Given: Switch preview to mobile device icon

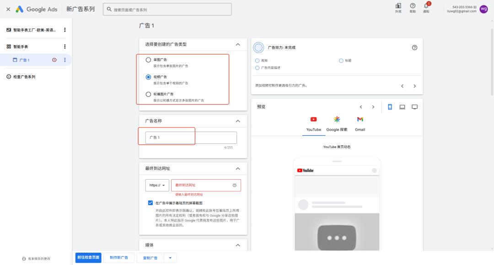Looking at the screenshot, I should click(390, 107).
